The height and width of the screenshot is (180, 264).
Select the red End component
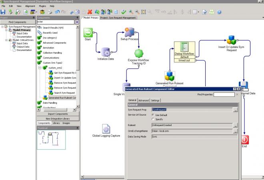click(244, 140)
